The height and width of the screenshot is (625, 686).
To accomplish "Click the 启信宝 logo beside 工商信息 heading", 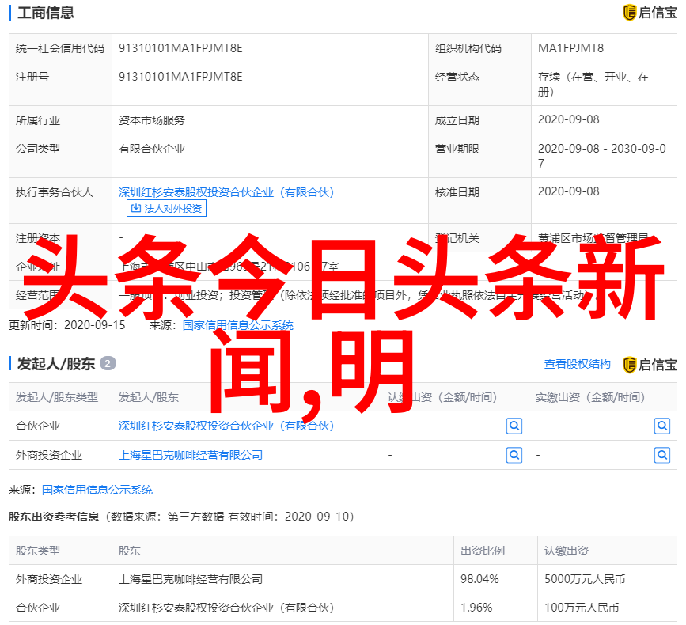I will tap(650, 13).
